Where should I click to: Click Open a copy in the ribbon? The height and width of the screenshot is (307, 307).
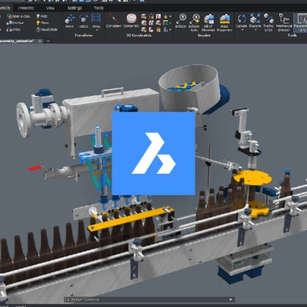[18, 16]
